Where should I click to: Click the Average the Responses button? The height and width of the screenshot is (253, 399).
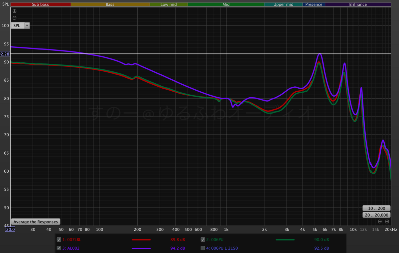pos(36,222)
